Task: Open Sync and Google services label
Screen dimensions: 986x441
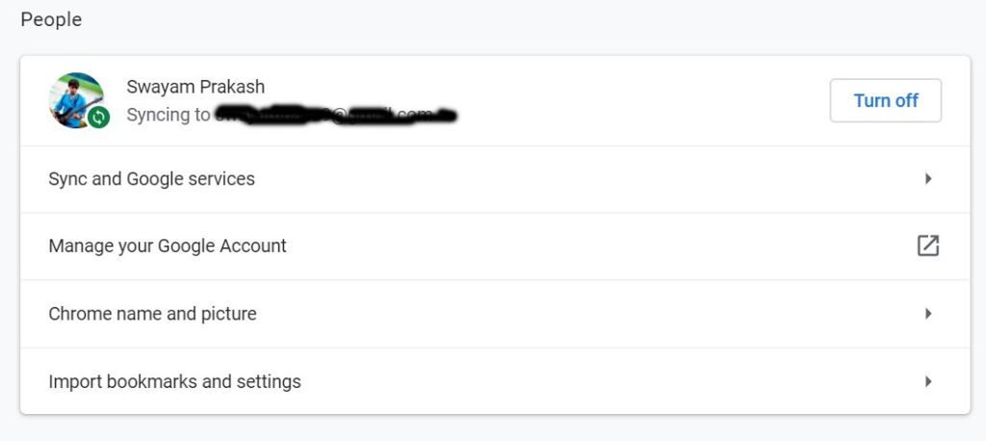Action: click(151, 179)
